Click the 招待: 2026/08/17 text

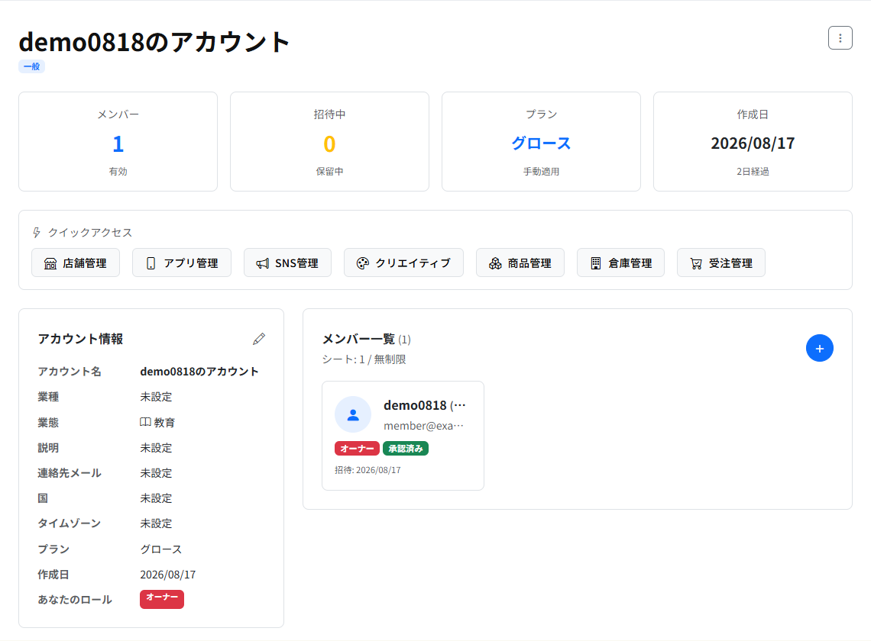tap(368, 470)
